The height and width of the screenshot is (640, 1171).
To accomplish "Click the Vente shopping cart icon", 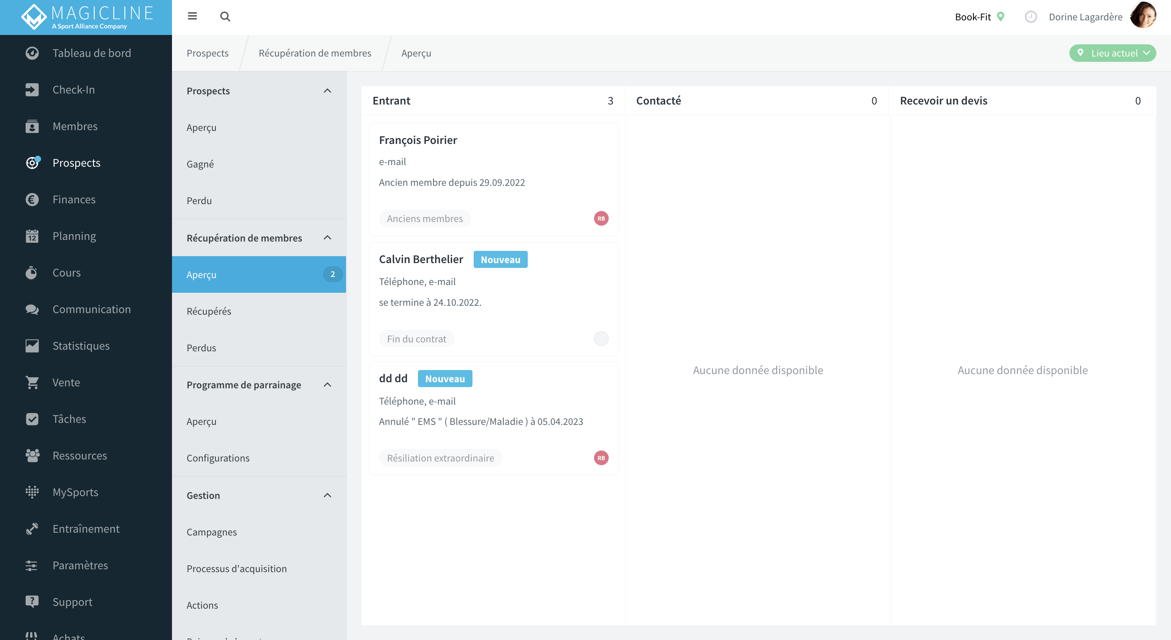I will (32, 382).
